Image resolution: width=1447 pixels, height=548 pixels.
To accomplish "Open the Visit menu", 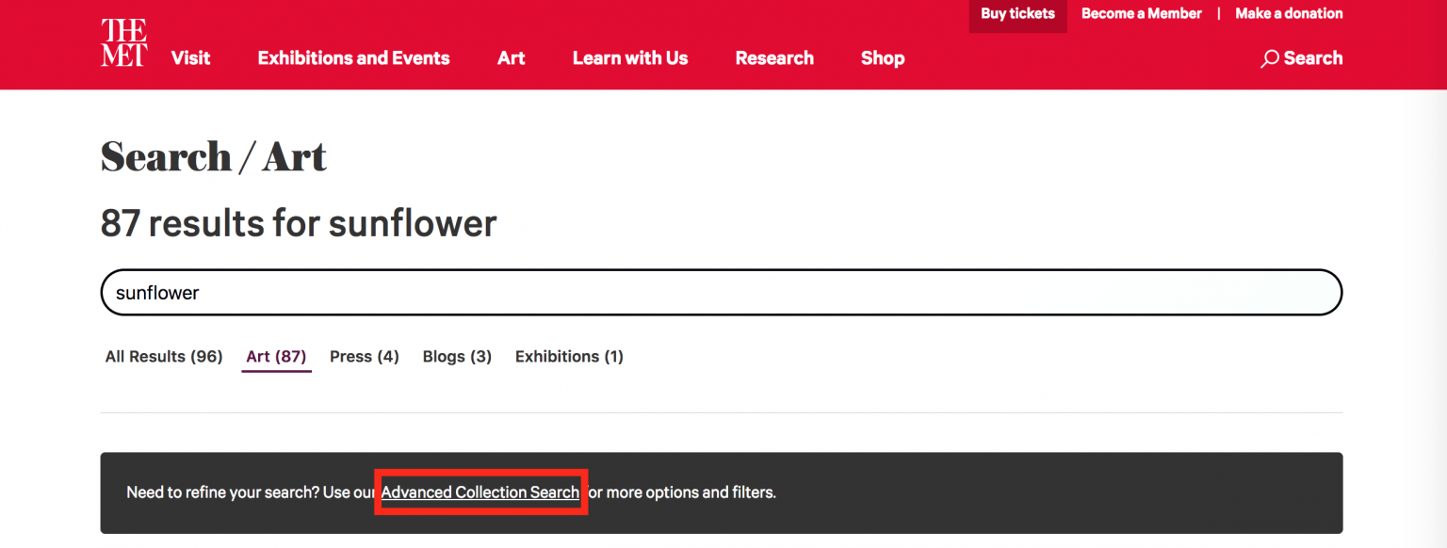I will (190, 57).
